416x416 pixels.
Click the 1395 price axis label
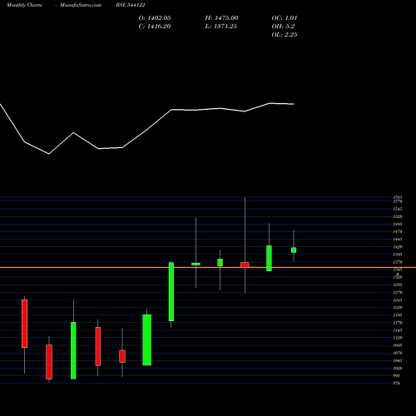point(398,255)
